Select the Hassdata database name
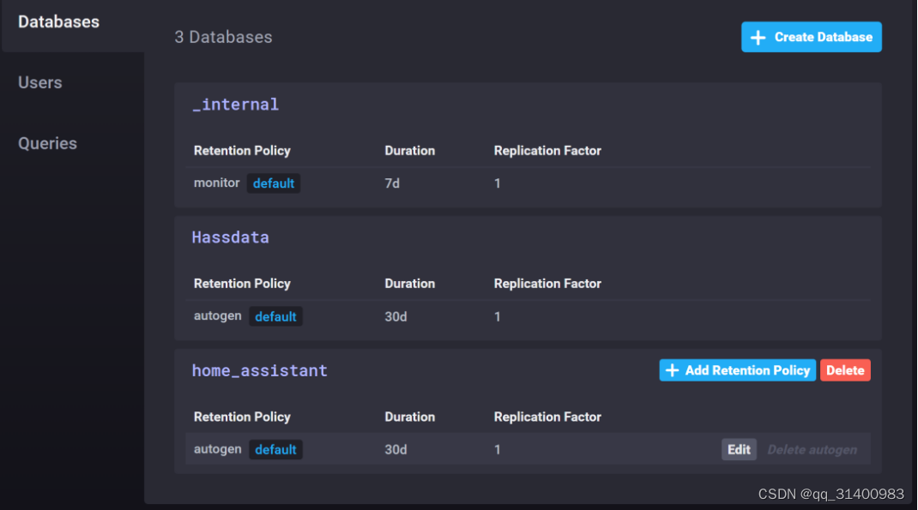The image size is (918, 510). (x=231, y=237)
